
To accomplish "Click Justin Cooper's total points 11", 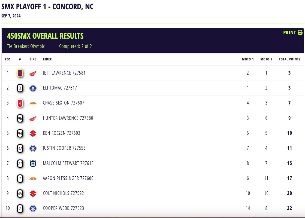I will [x=289, y=148].
